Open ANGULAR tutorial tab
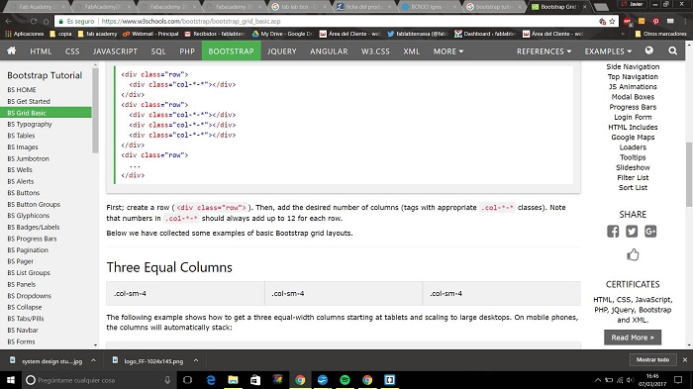Screen dimensions: 693x389 tap(329, 51)
